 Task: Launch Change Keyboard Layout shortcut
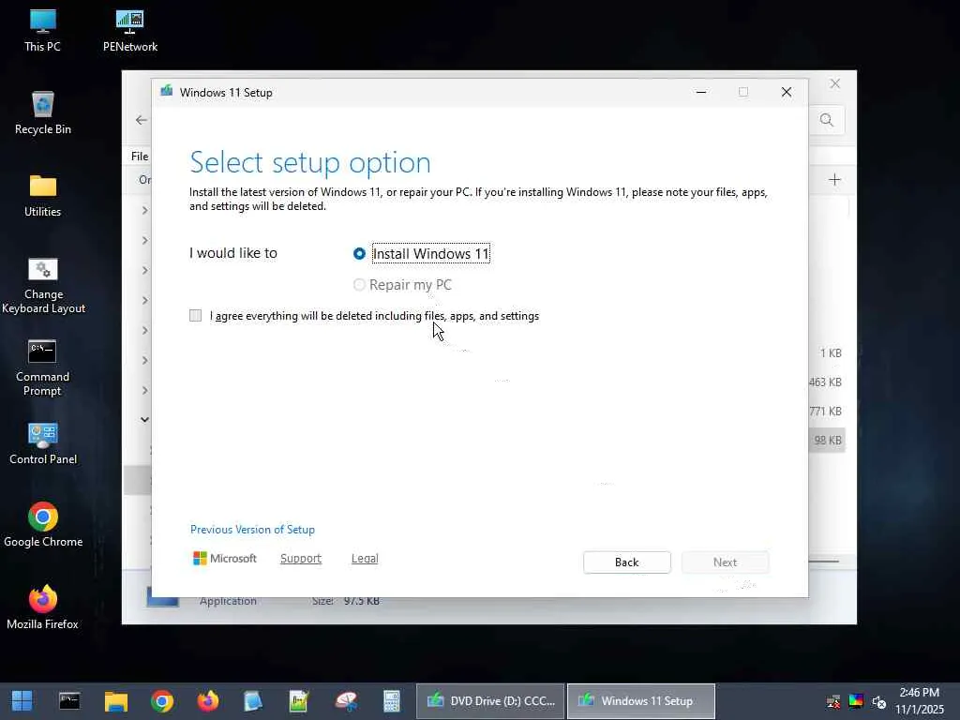pyautogui.click(x=43, y=285)
